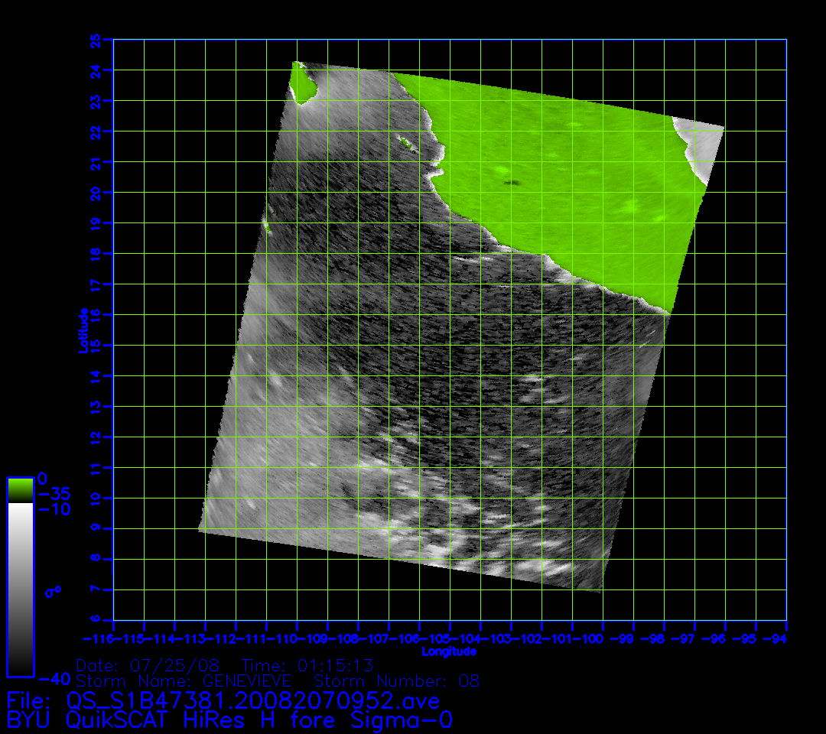Click the sigma-0 symbol next to the color bar
Viewport: 826px width, 734px height.
click(x=52, y=591)
